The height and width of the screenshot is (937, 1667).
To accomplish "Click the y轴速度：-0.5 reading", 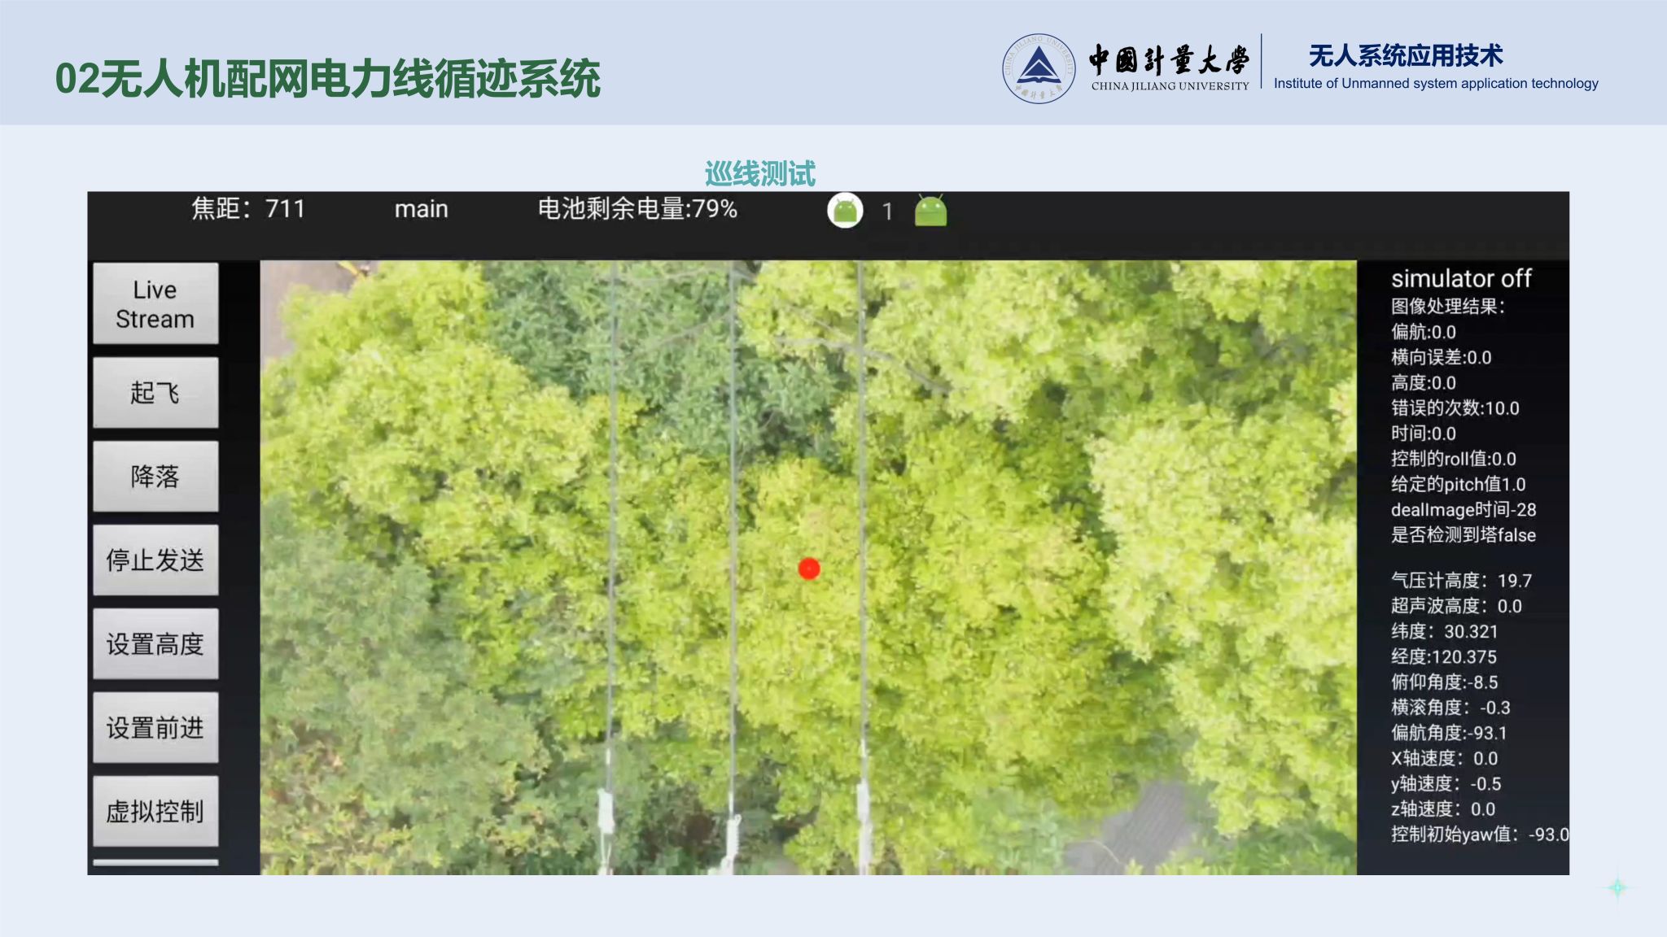I will coord(1446,784).
